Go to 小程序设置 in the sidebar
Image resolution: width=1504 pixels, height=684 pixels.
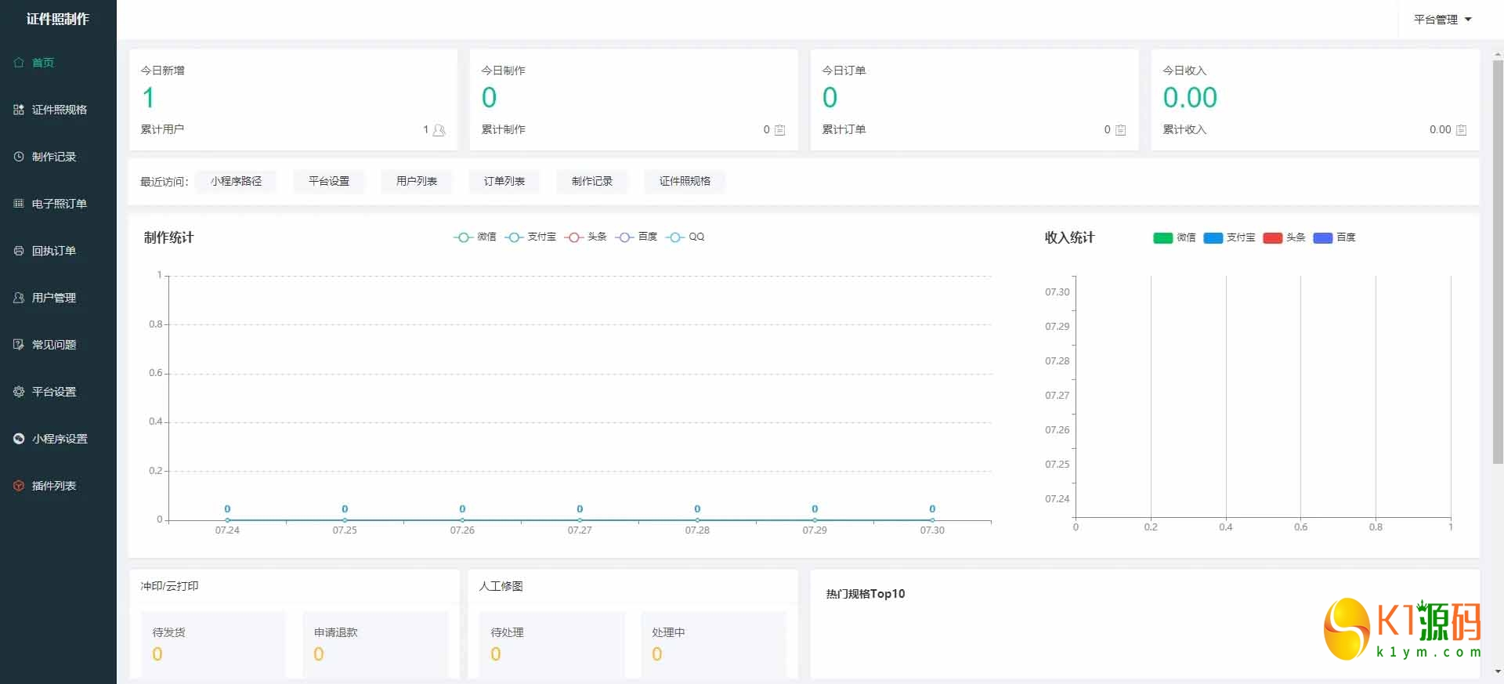pos(58,439)
